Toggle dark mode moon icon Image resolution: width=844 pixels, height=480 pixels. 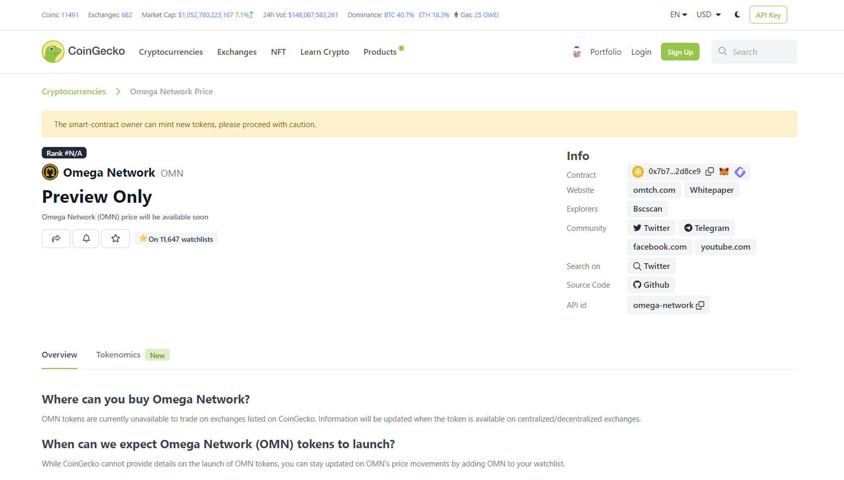pyautogui.click(x=737, y=15)
